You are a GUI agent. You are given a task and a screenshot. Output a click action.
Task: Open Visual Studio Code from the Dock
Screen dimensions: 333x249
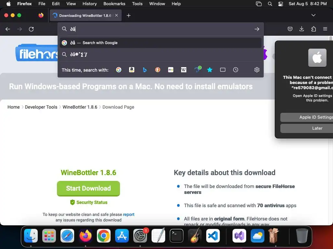(x=213, y=236)
